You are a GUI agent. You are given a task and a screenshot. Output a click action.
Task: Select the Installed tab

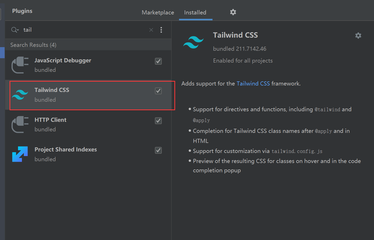coord(195,12)
